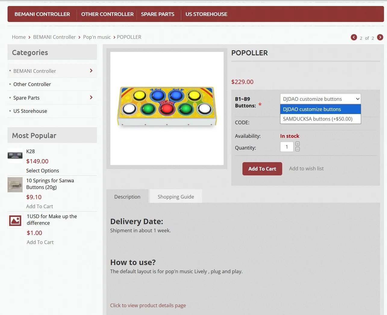
Task: Open 1USD Make up difference thumbnail
Action: pyautogui.click(x=15, y=221)
